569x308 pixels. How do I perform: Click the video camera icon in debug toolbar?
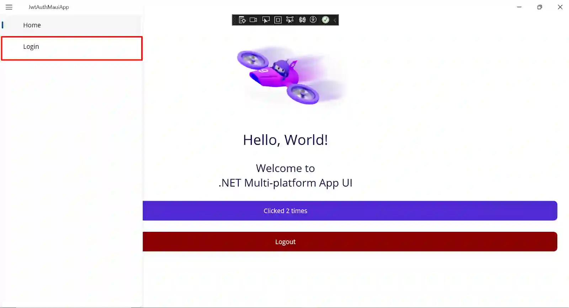253,20
